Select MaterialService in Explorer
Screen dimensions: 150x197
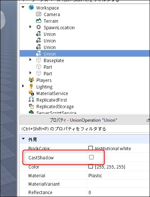click(52, 93)
